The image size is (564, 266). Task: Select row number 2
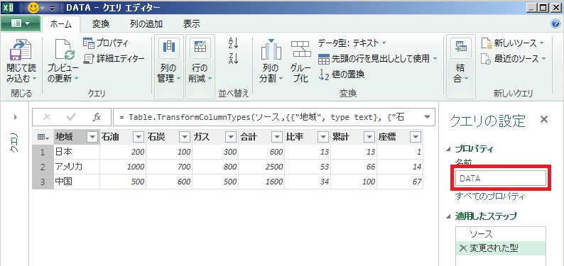43,167
